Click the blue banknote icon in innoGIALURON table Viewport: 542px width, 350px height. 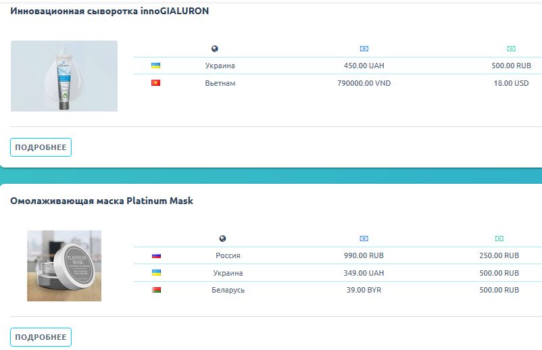coord(364,49)
